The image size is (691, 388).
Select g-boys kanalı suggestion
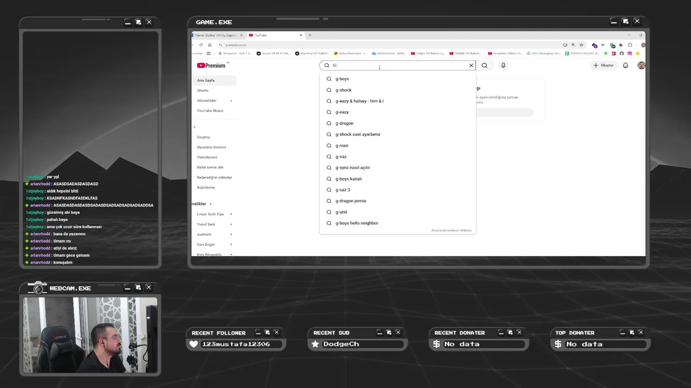click(397, 179)
